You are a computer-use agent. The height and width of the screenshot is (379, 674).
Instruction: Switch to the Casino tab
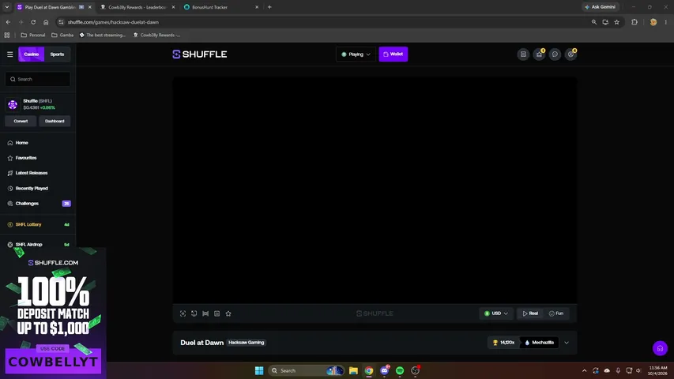click(32, 54)
